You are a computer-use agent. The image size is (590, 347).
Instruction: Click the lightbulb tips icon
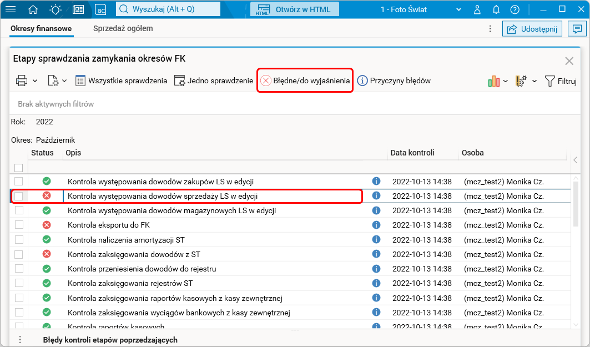click(56, 9)
